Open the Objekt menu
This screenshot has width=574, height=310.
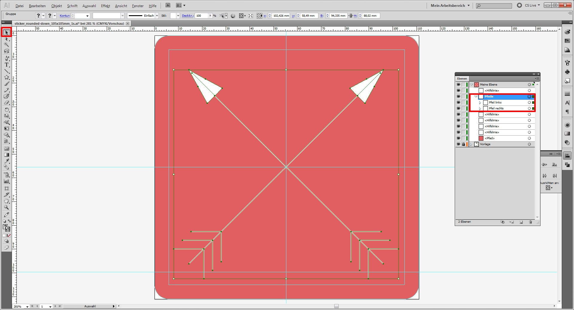tap(57, 6)
